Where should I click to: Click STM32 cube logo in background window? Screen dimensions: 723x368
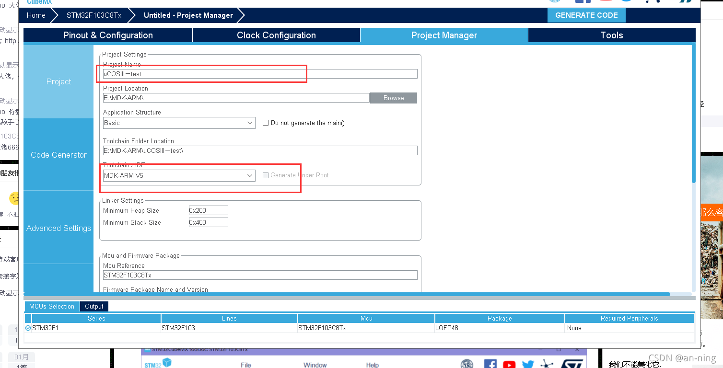(158, 364)
